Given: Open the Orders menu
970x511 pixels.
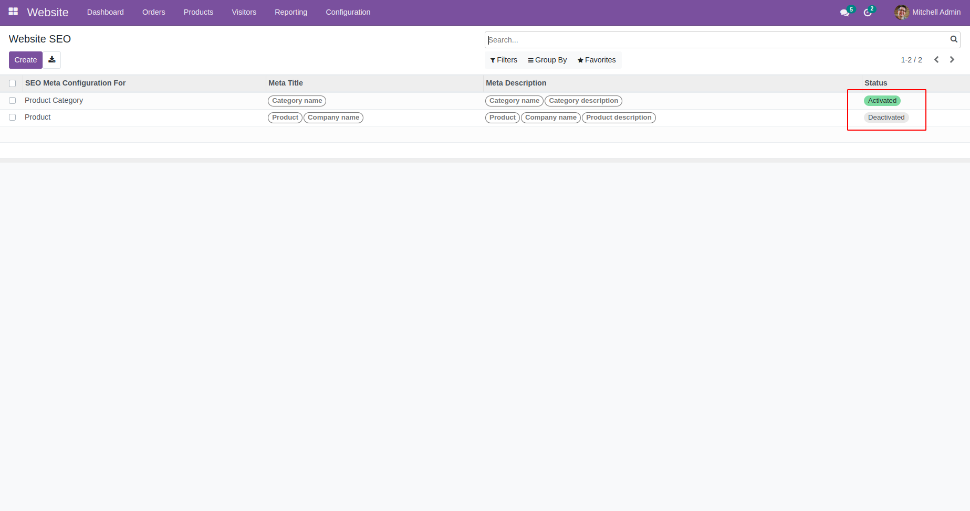Looking at the screenshot, I should [154, 12].
